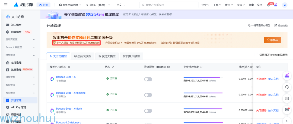
Task: Toggle the 推理限额 switch for Doubao-Seed-1.6
Action: (148, 79)
